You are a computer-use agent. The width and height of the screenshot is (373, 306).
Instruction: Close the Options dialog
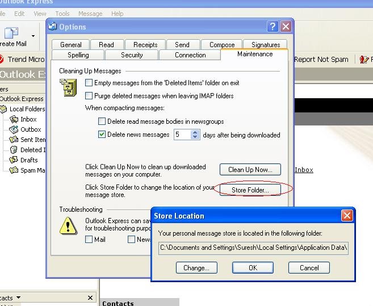click(286, 26)
